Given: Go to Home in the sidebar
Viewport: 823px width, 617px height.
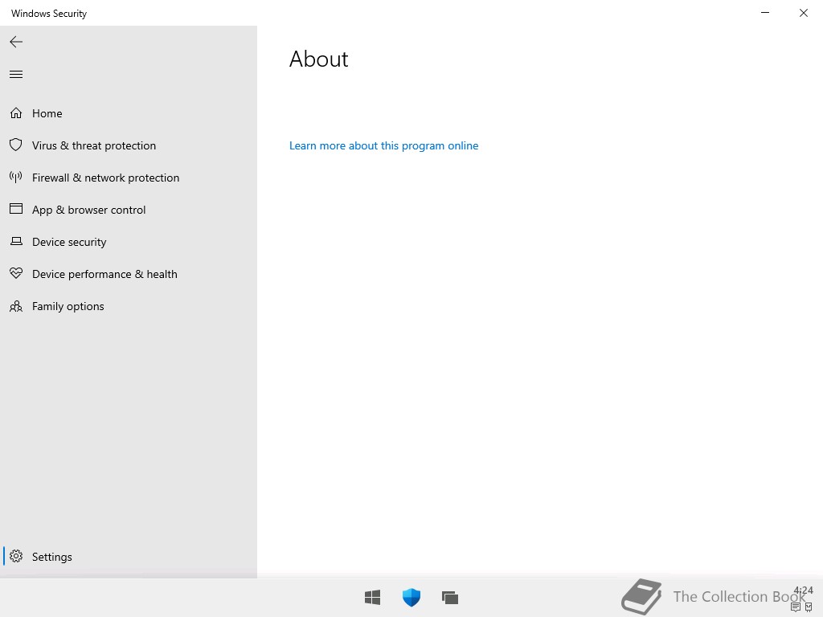Looking at the screenshot, I should click(129, 113).
